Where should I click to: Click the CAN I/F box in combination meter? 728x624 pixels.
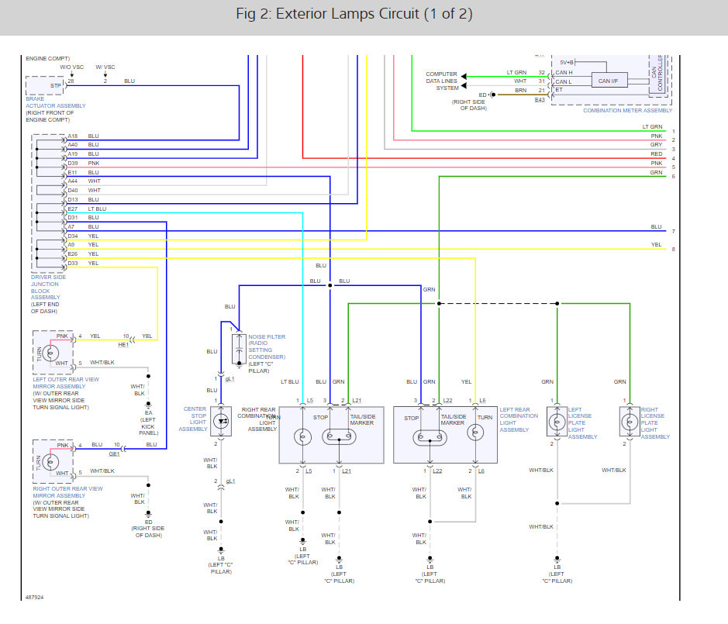pyautogui.click(x=609, y=81)
